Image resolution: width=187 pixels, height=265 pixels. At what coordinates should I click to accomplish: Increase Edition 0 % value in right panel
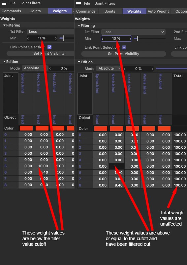pyautogui.click(x=152, y=69)
